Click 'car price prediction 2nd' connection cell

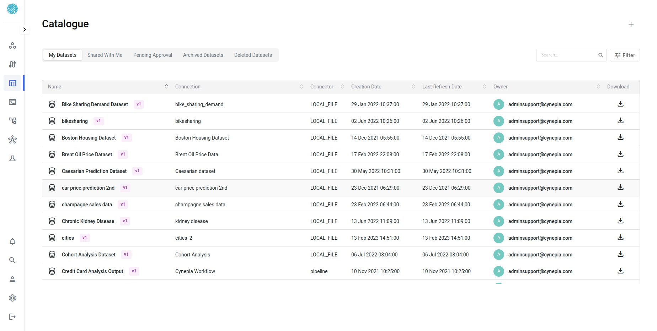tap(201, 188)
